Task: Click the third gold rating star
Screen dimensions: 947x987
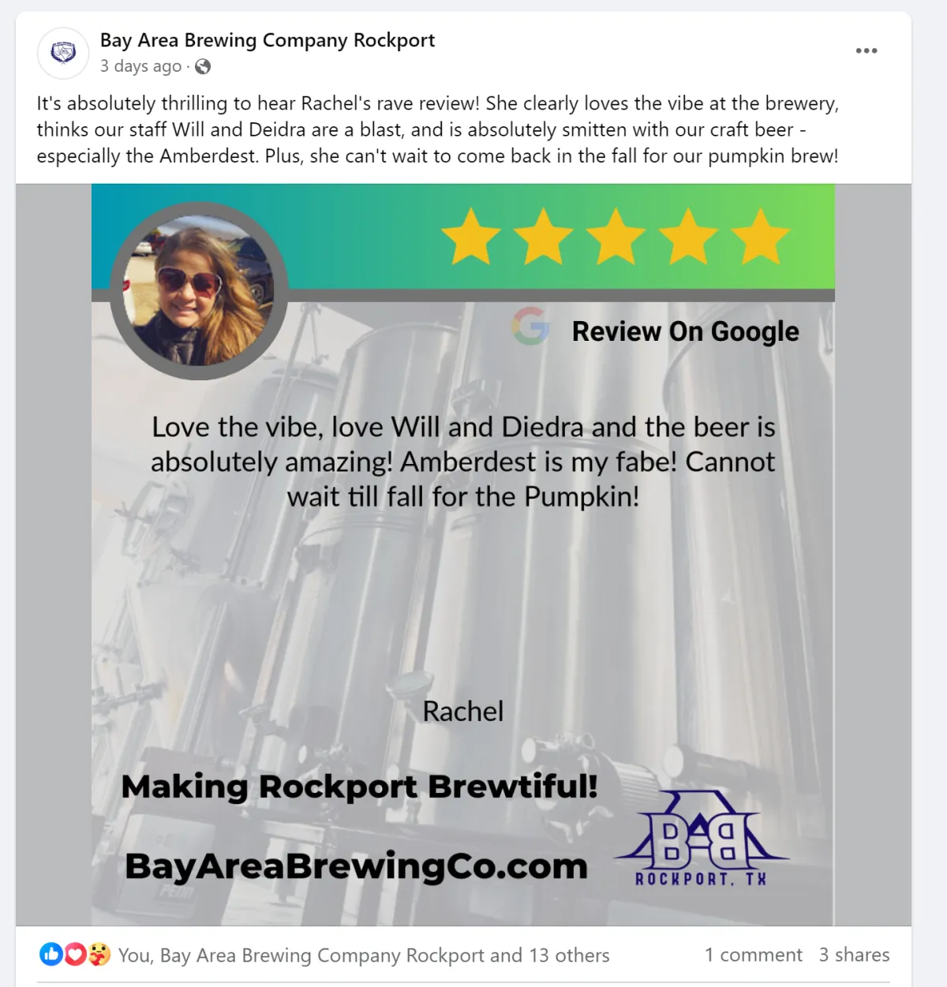Action: click(616, 236)
